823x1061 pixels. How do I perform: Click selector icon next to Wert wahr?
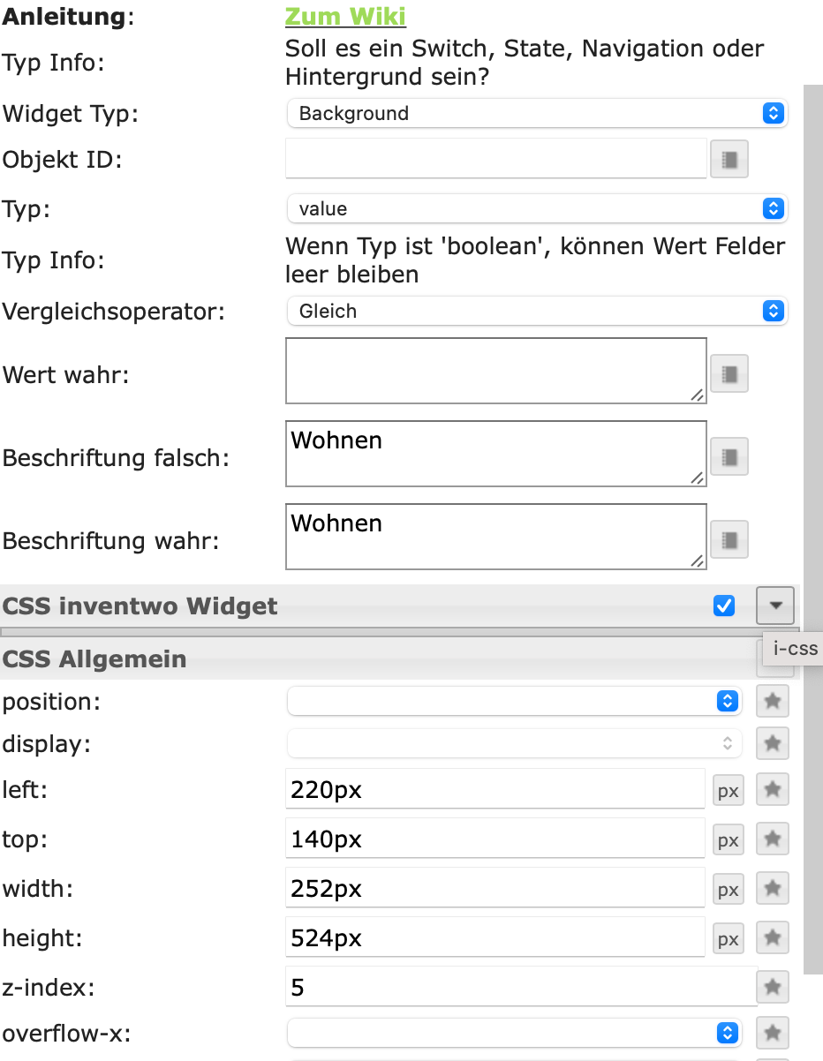(729, 373)
